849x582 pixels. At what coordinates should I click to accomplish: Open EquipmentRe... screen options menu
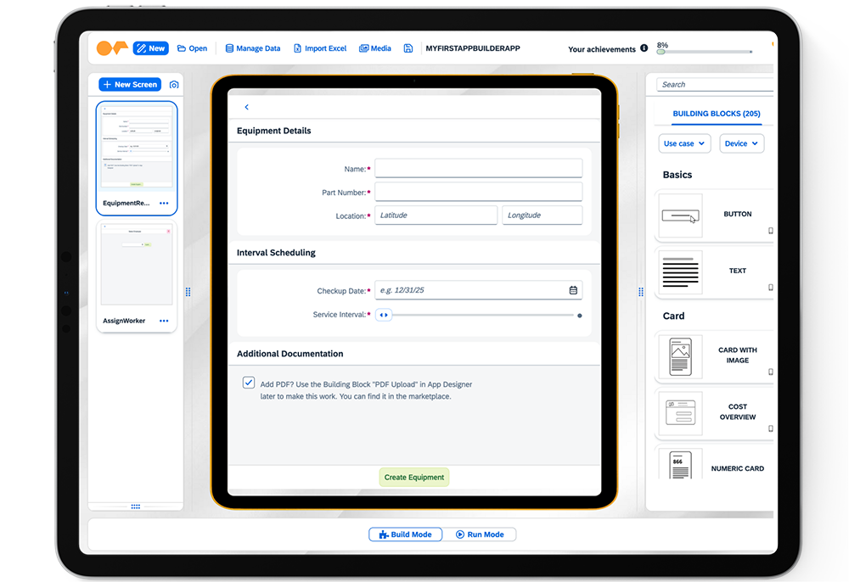[x=164, y=204]
